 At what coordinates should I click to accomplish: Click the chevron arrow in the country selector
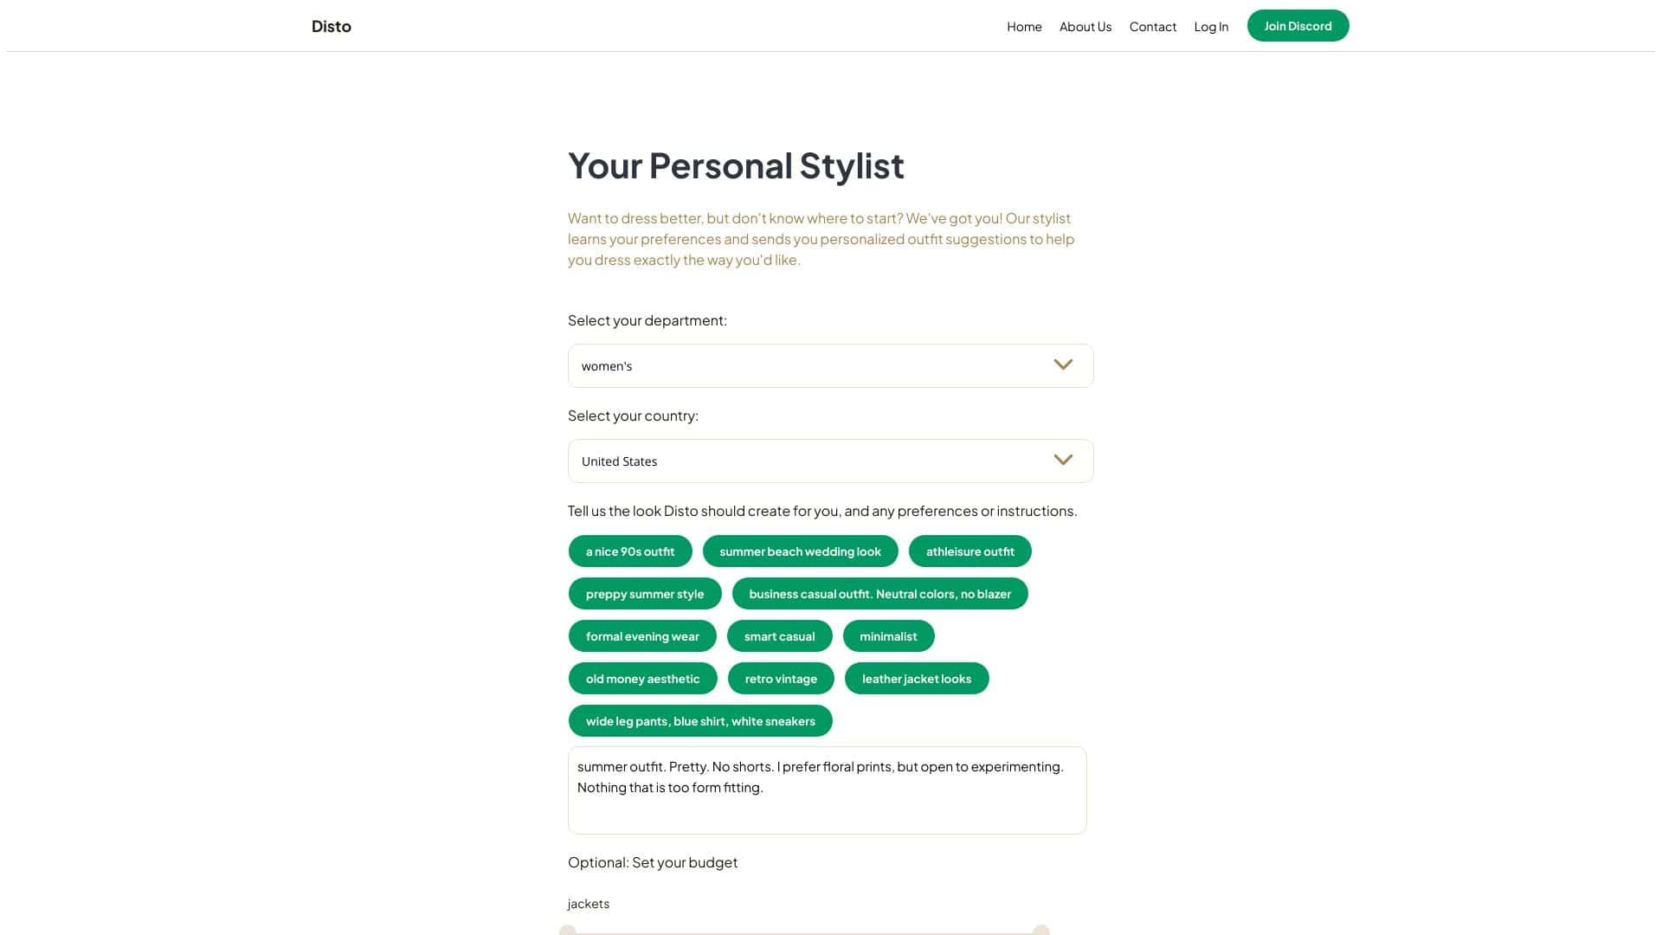(x=1063, y=461)
